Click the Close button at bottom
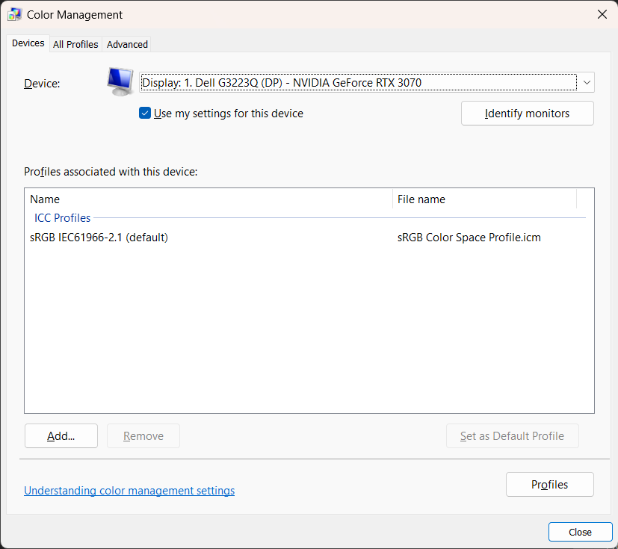Viewport: 618px width, 549px height. tap(580, 532)
